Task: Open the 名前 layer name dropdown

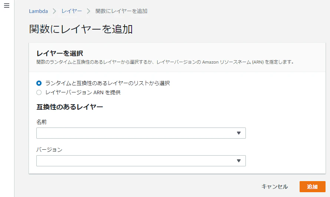Action: pyautogui.click(x=141, y=133)
